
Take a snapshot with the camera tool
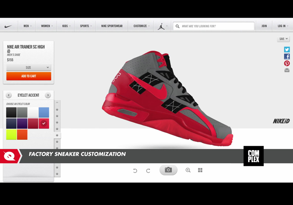click(168, 170)
